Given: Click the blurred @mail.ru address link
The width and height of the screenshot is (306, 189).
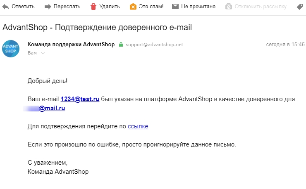Looking at the screenshot, I should coord(46,109).
